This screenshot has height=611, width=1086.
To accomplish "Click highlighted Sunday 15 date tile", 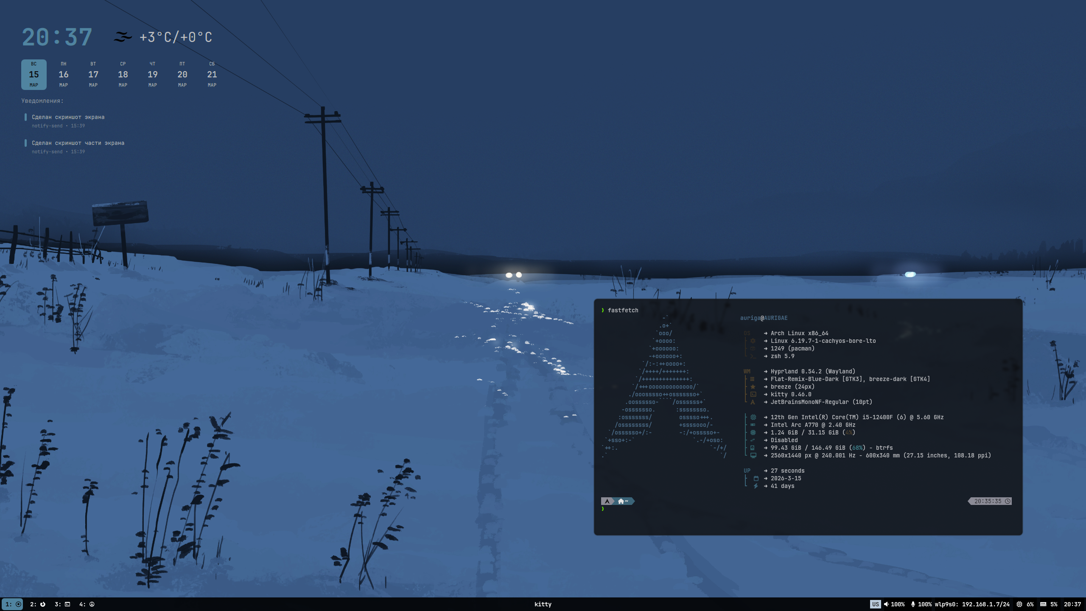I will pyautogui.click(x=34, y=74).
